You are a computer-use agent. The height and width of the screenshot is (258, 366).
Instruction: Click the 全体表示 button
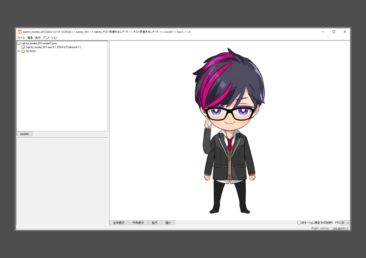[x=119, y=223]
